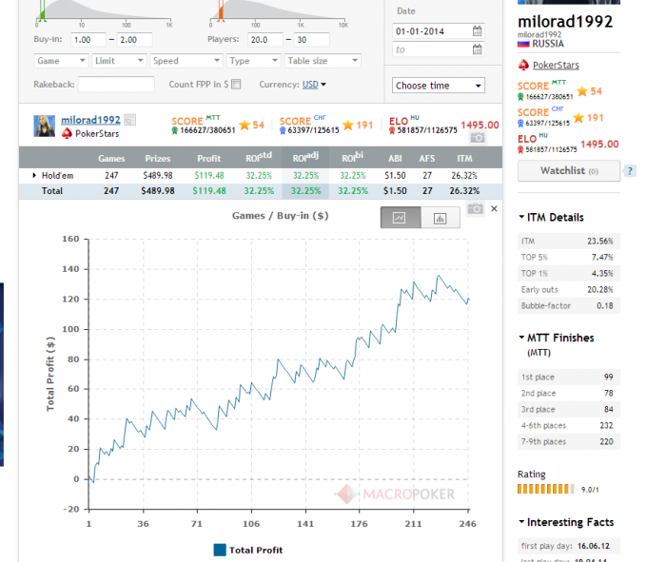Click the Rakeback input field
The width and height of the screenshot is (666, 562).
coord(116,84)
